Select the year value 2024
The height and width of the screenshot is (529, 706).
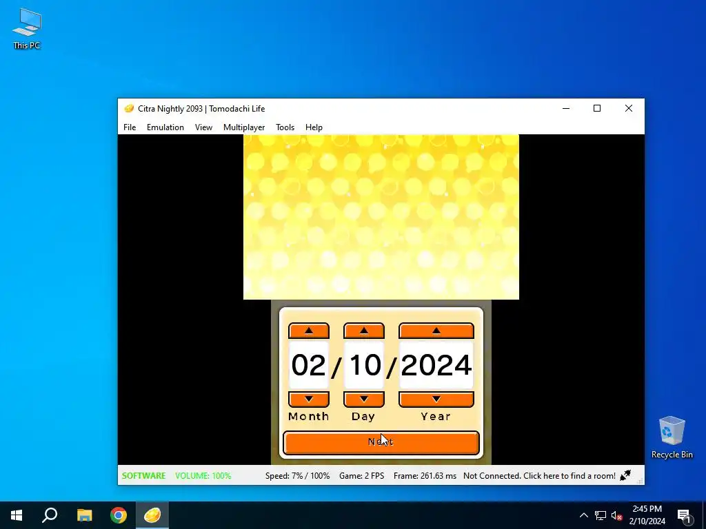click(436, 365)
